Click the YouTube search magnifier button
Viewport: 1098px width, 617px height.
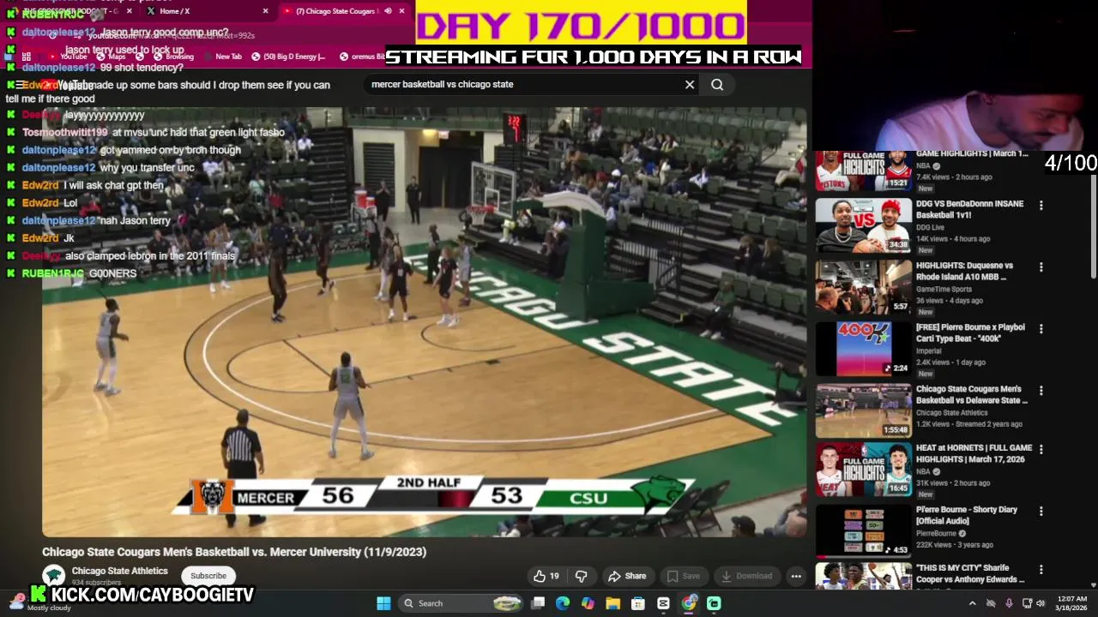coord(717,84)
